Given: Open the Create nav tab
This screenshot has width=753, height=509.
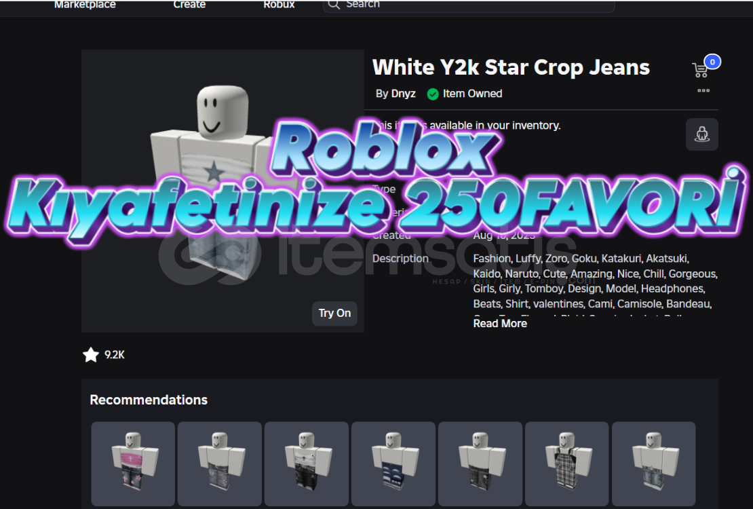Looking at the screenshot, I should click(x=189, y=4).
